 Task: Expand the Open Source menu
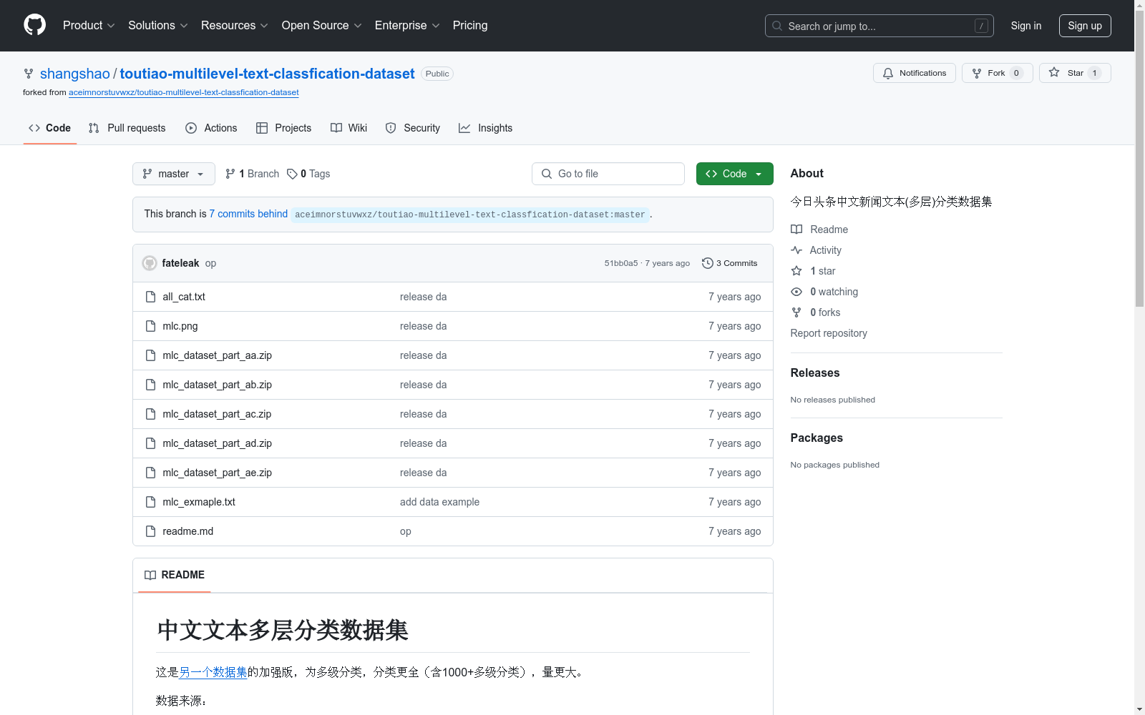[x=322, y=26]
